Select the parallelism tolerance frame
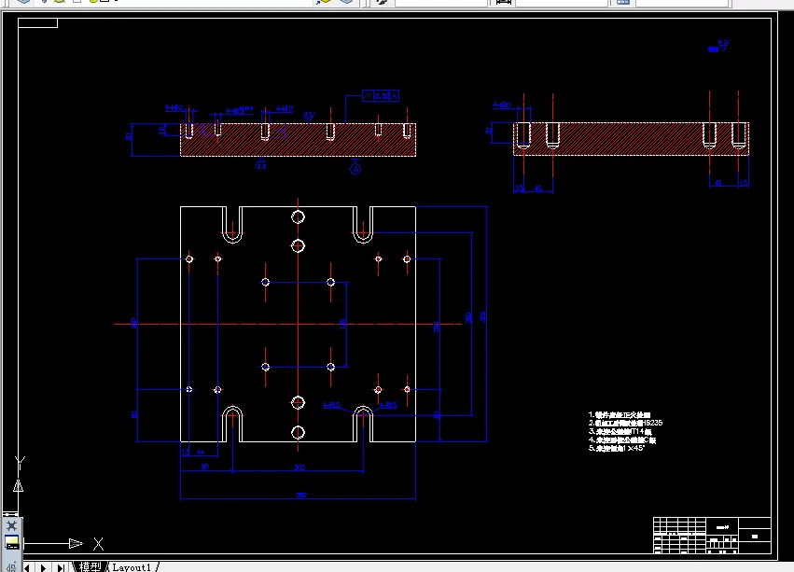 coord(381,96)
